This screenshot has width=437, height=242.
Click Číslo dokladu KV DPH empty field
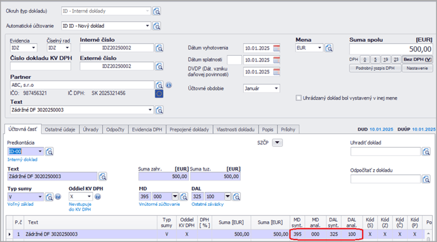pyautogui.click(x=41, y=66)
